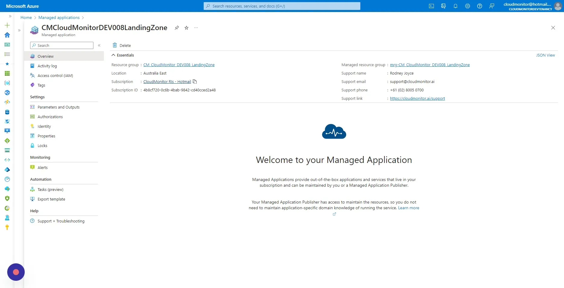Click the round purple recorder button
Image resolution: width=564 pixels, height=288 pixels.
(x=16, y=272)
